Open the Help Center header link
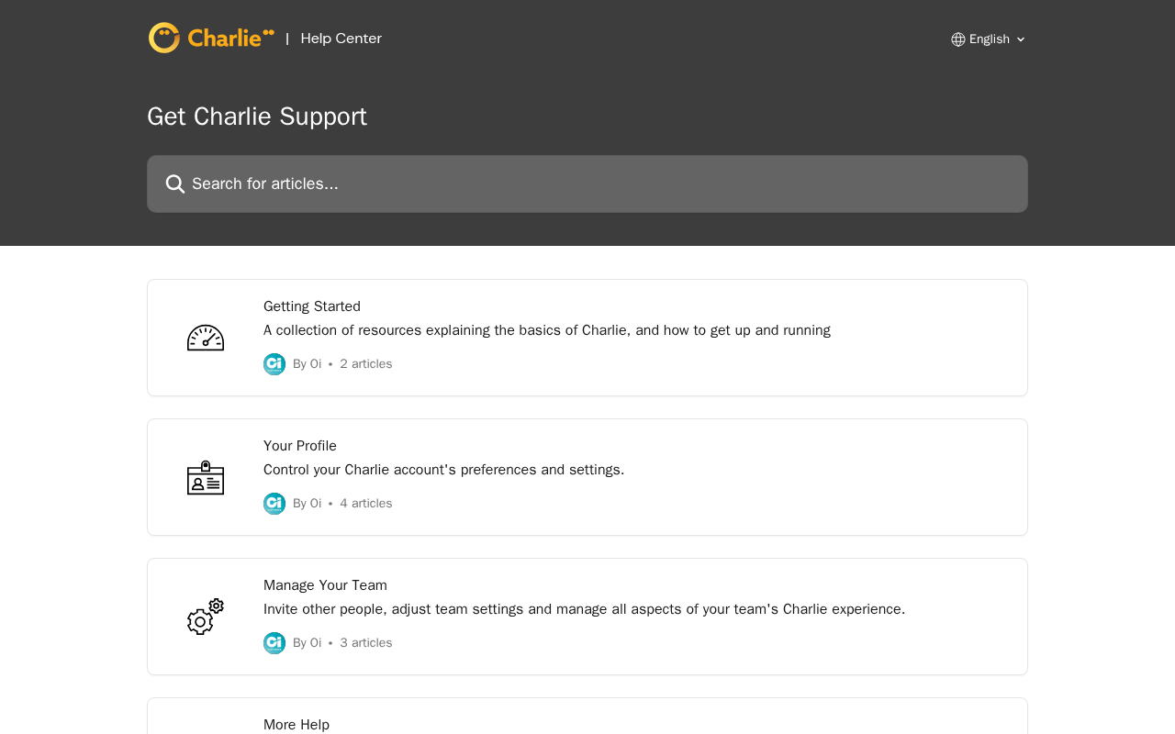This screenshot has height=734, width=1175. tap(341, 39)
